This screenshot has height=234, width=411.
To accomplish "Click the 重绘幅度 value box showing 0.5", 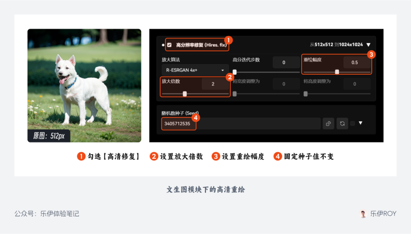I will [x=354, y=63].
